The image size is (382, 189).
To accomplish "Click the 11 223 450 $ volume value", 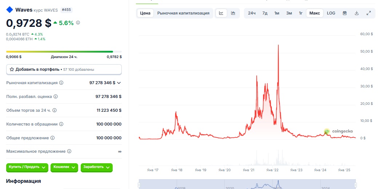I will tap(109, 110).
